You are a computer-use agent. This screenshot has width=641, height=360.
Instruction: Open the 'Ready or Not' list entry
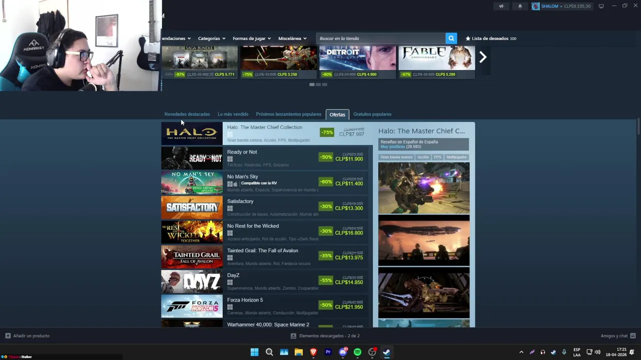click(264, 158)
